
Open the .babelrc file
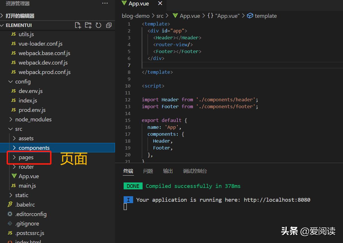click(x=25, y=205)
